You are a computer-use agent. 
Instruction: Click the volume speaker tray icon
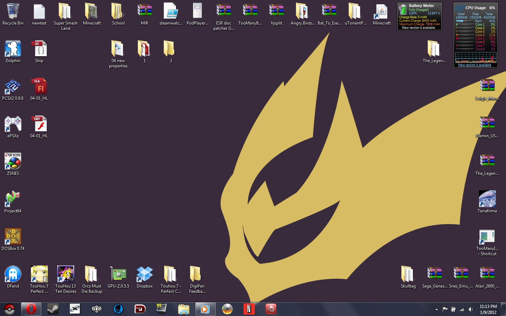471,309
